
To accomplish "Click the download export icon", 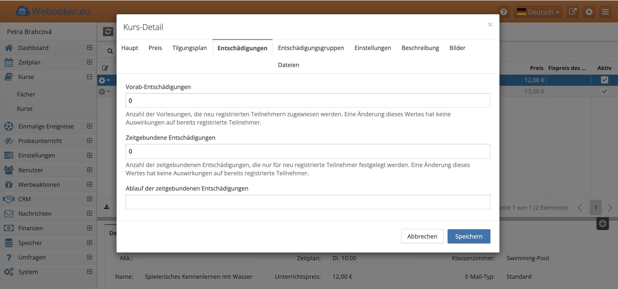I will [x=107, y=207].
